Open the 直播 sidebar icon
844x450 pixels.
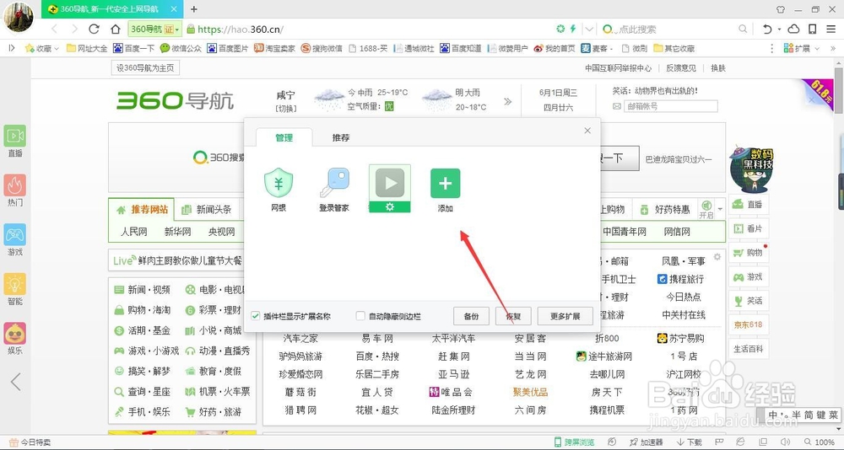(x=15, y=136)
